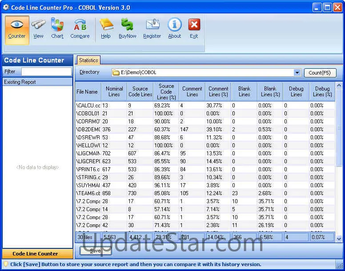Viewport: 345px width, 271px height.
Task: Click the Count(F5) button
Action: (320, 73)
